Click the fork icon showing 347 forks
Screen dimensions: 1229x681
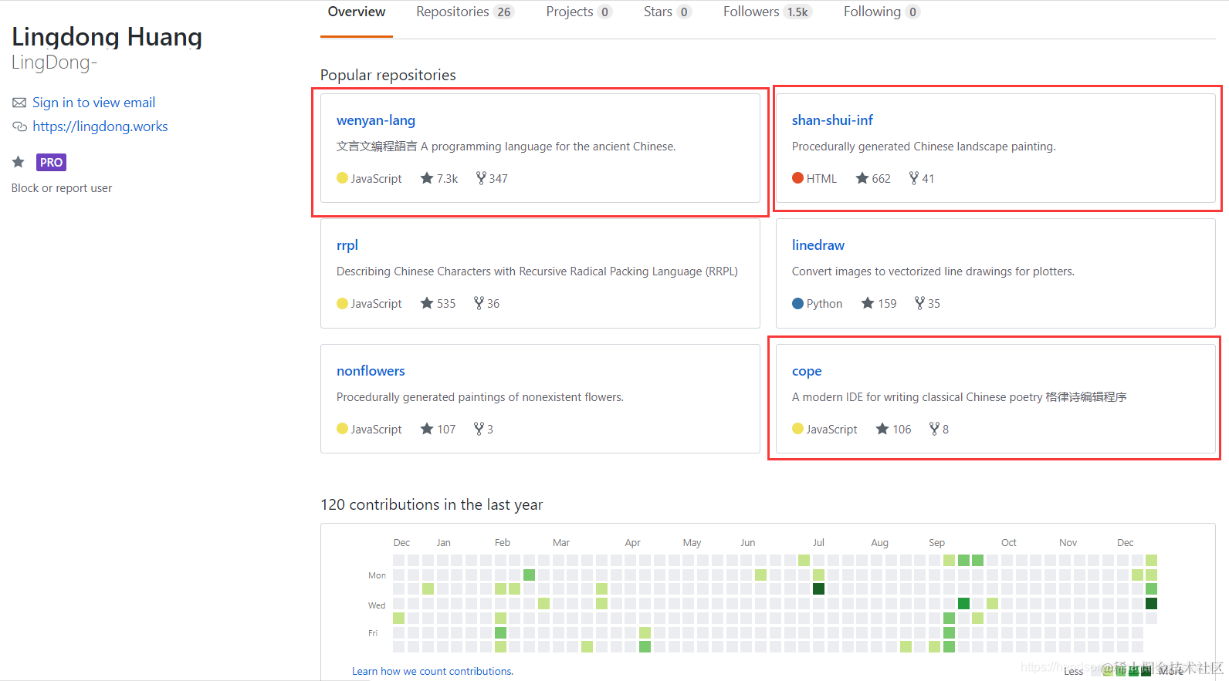(481, 178)
